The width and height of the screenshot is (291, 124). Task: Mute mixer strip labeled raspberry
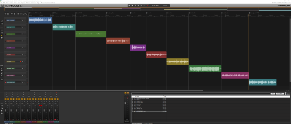coord(22,101)
